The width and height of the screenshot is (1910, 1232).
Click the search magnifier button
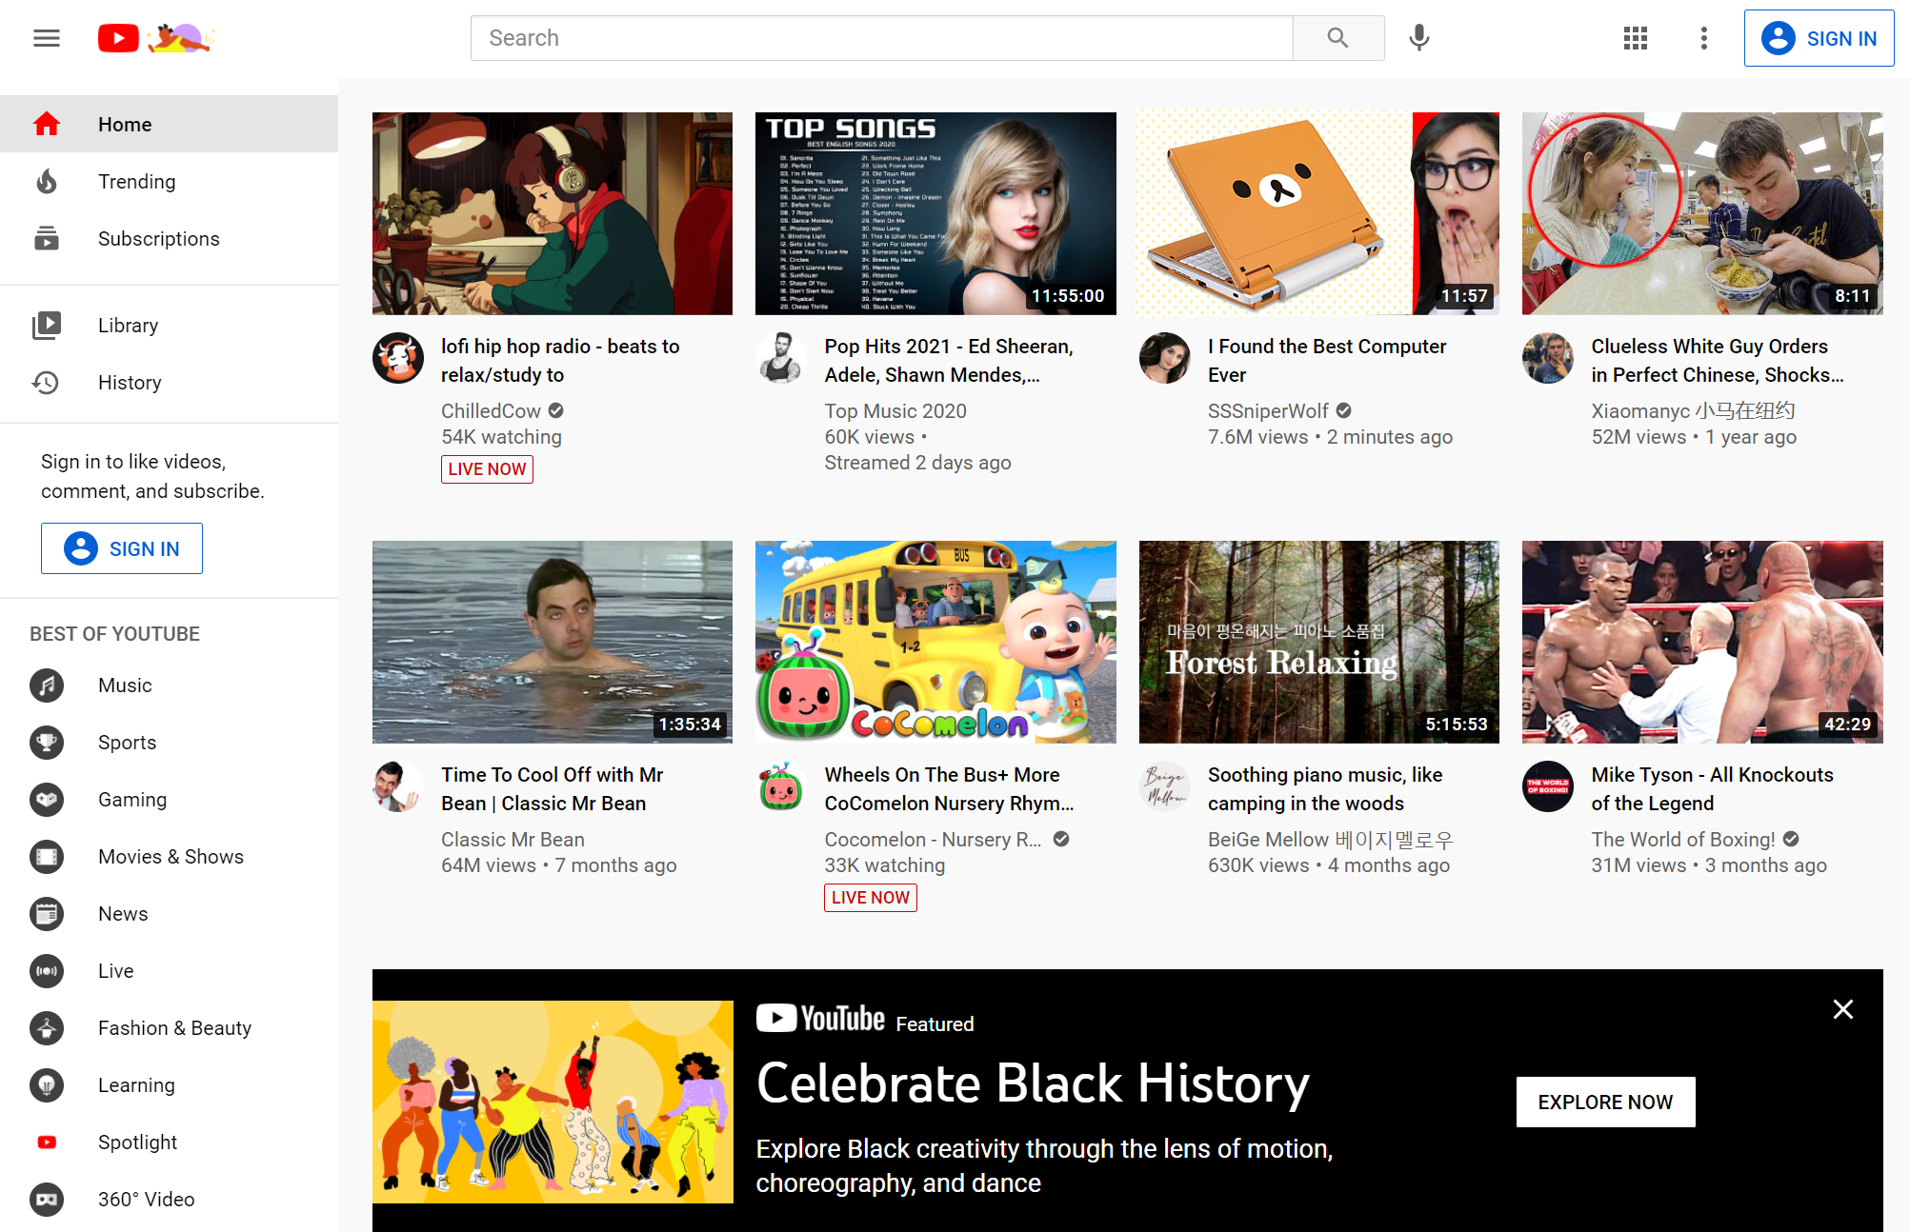pos(1337,38)
